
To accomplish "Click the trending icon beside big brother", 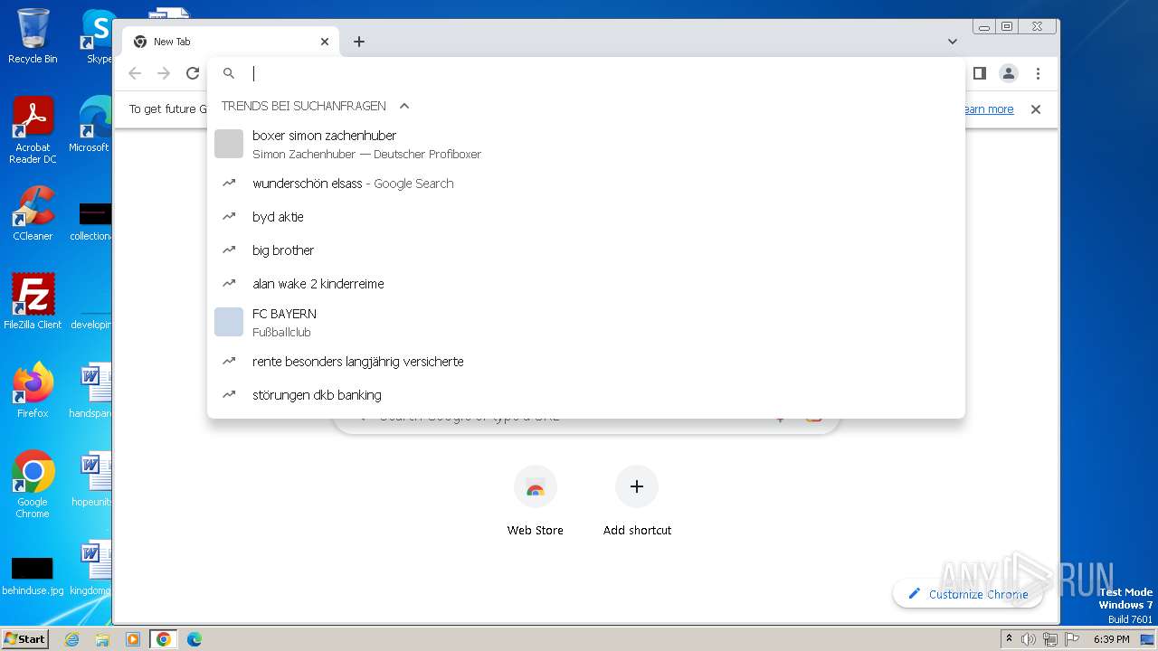I will (229, 250).
